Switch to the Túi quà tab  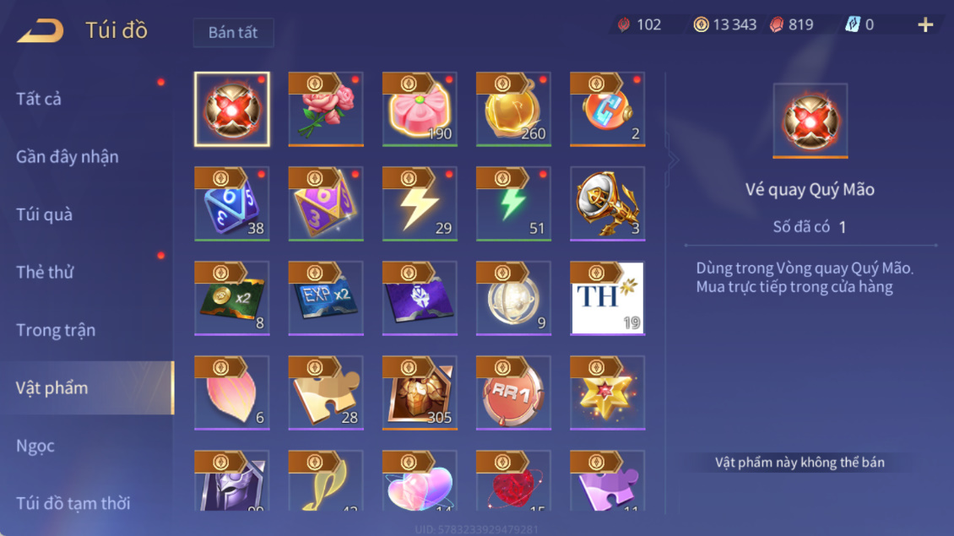point(44,214)
